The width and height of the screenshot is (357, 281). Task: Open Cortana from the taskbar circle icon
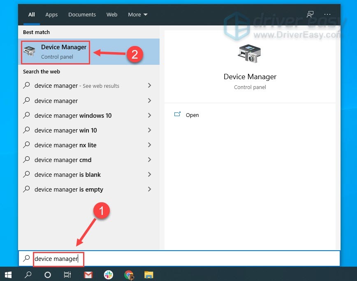click(x=48, y=275)
